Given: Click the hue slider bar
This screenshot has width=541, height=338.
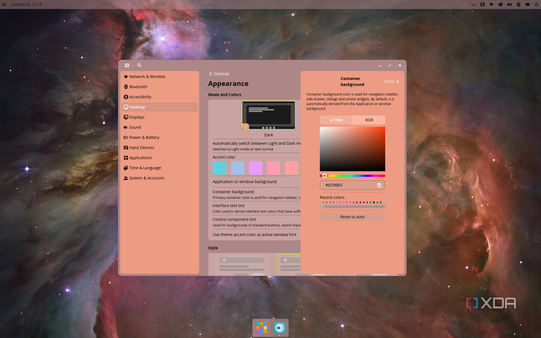Looking at the screenshot, I should click(352, 176).
